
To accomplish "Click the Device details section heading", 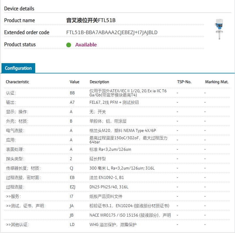I will (19, 9).
